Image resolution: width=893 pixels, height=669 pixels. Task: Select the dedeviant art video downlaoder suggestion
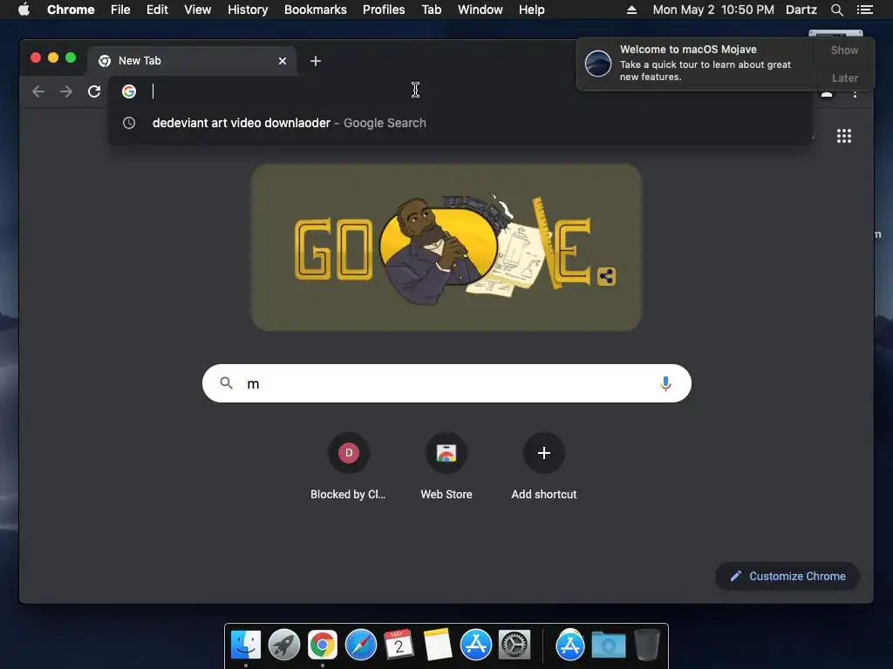point(460,123)
